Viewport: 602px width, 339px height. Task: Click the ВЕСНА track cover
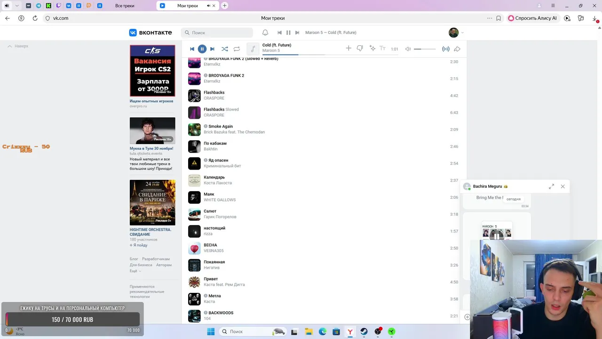coord(194,248)
